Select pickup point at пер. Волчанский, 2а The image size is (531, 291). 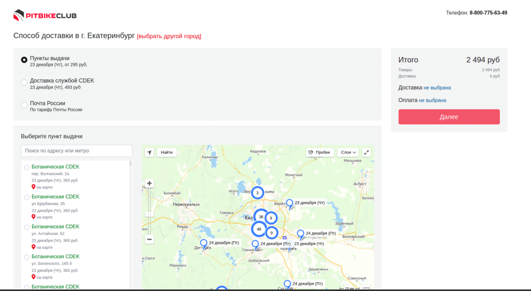(27, 168)
